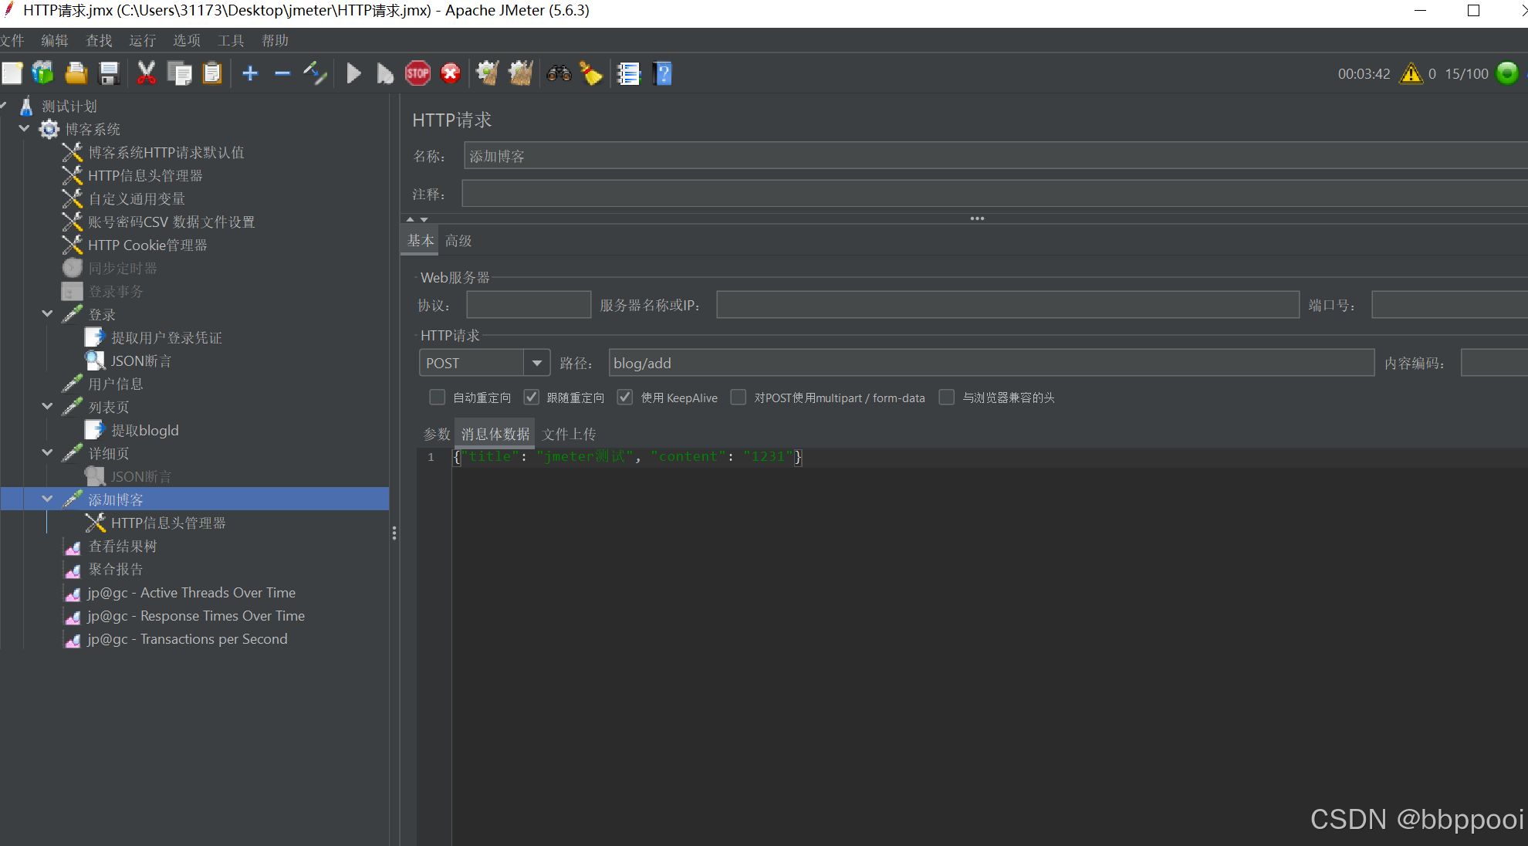The width and height of the screenshot is (1528, 846).
Task: Collapse the 登录 tree node
Action: [47, 314]
